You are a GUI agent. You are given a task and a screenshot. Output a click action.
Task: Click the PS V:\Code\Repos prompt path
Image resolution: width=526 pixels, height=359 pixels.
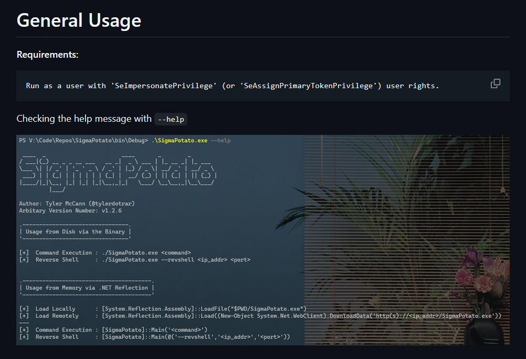pyautogui.click(x=83, y=140)
